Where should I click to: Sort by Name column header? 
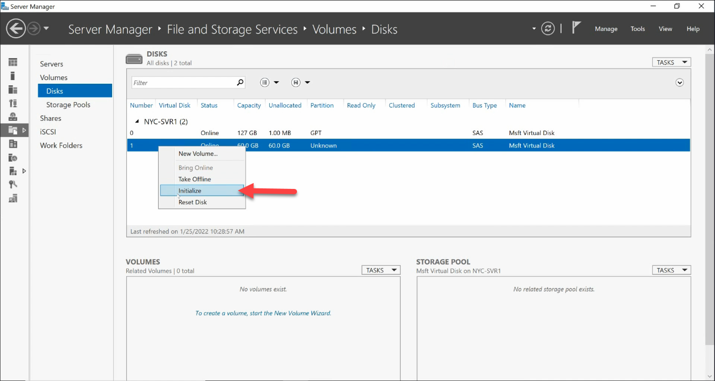click(x=517, y=105)
